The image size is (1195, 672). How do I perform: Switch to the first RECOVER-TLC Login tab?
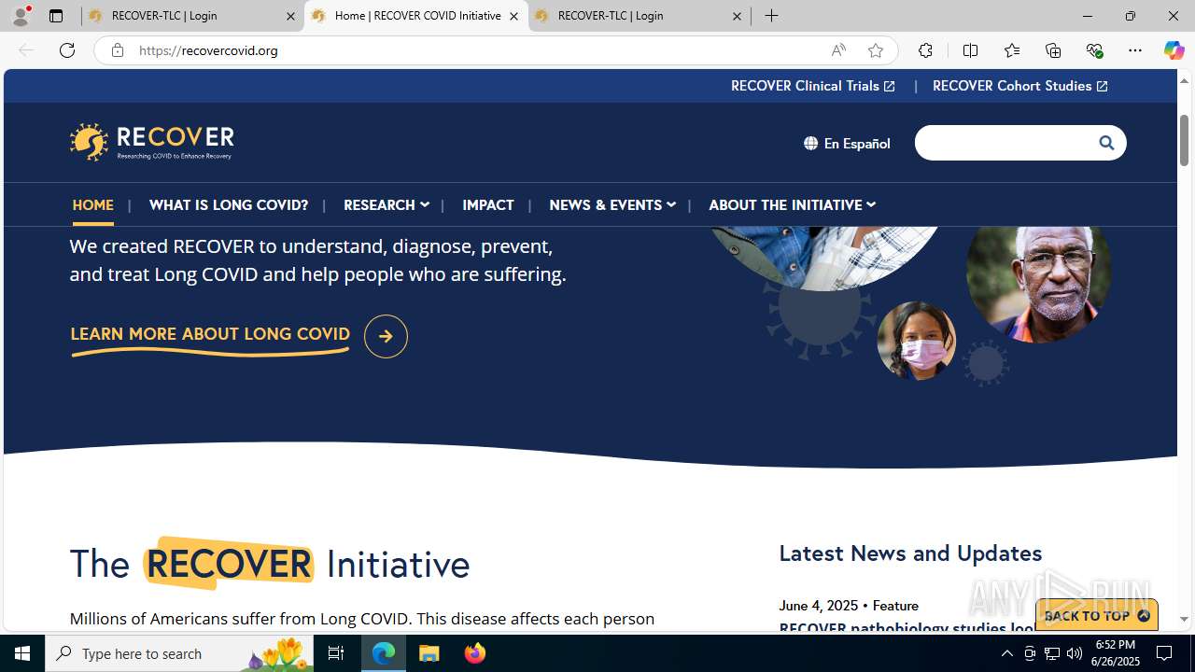pyautogui.click(x=192, y=16)
